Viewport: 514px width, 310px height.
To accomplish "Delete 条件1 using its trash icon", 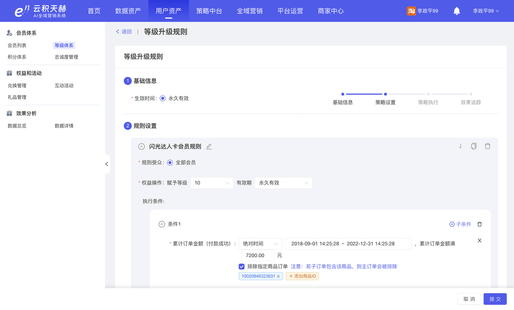I will click(x=479, y=224).
